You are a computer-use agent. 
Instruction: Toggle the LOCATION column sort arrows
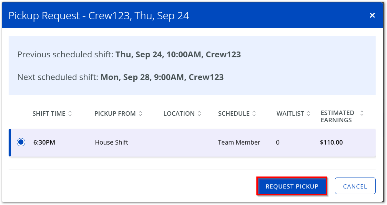(x=199, y=113)
